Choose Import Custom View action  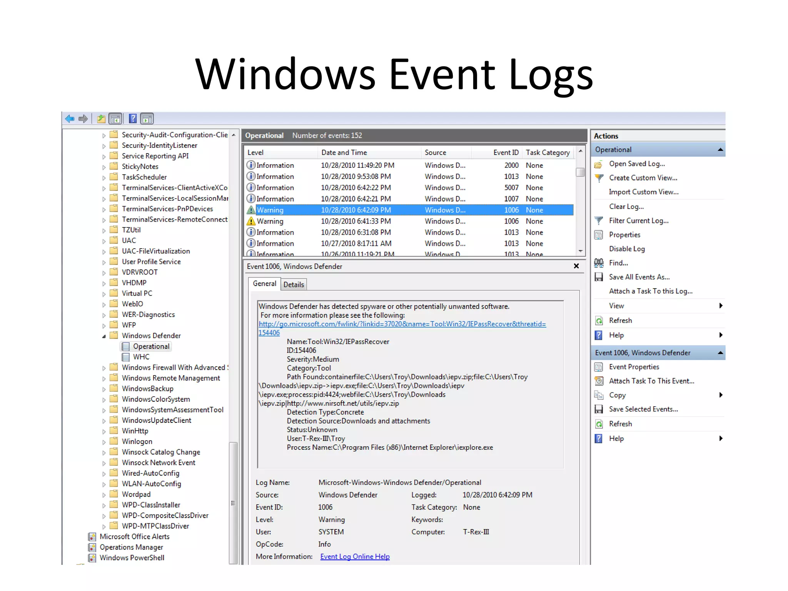(644, 192)
